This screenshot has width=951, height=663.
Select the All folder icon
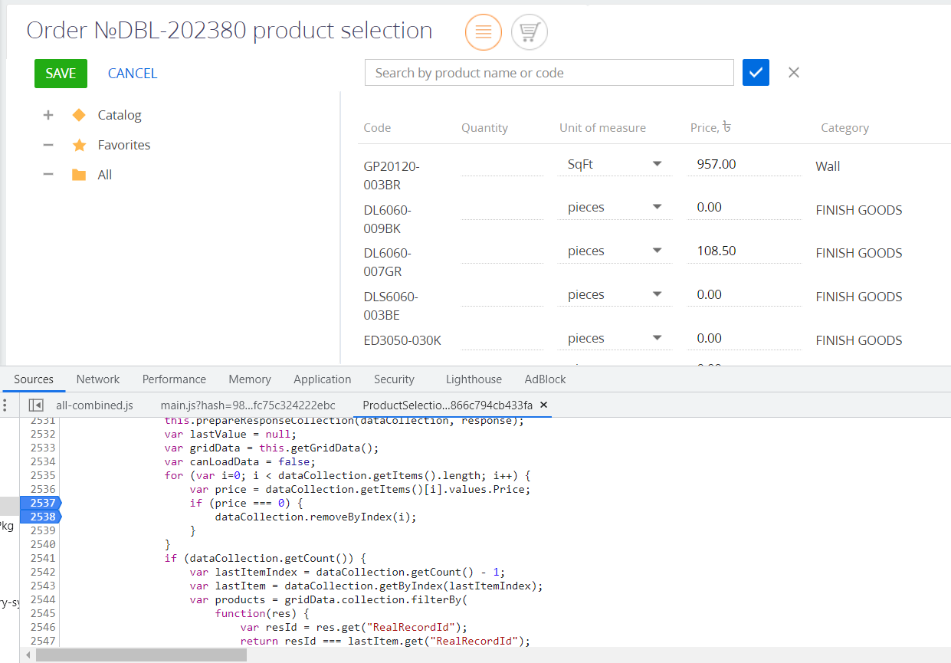click(78, 175)
